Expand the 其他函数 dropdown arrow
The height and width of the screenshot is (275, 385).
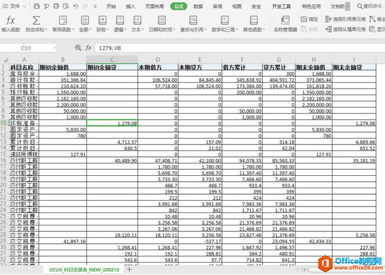[264, 30]
